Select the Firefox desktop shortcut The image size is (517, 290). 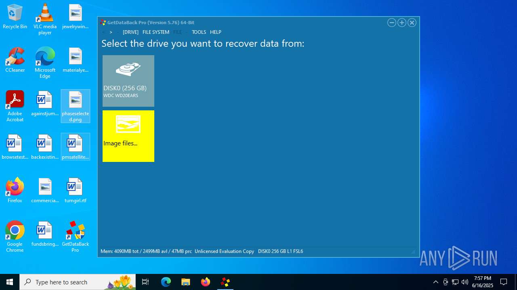pos(15,191)
